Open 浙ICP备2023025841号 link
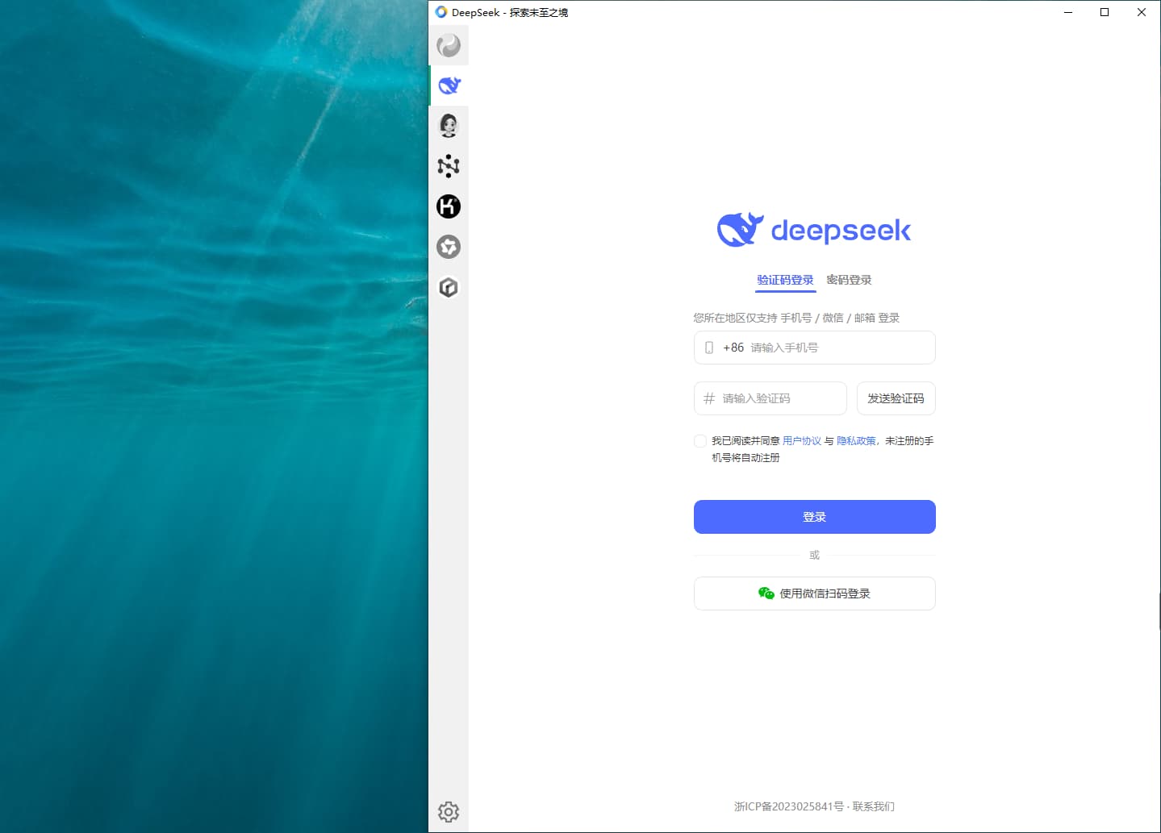Image resolution: width=1161 pixels, height=833 pixels. [789, 806]
